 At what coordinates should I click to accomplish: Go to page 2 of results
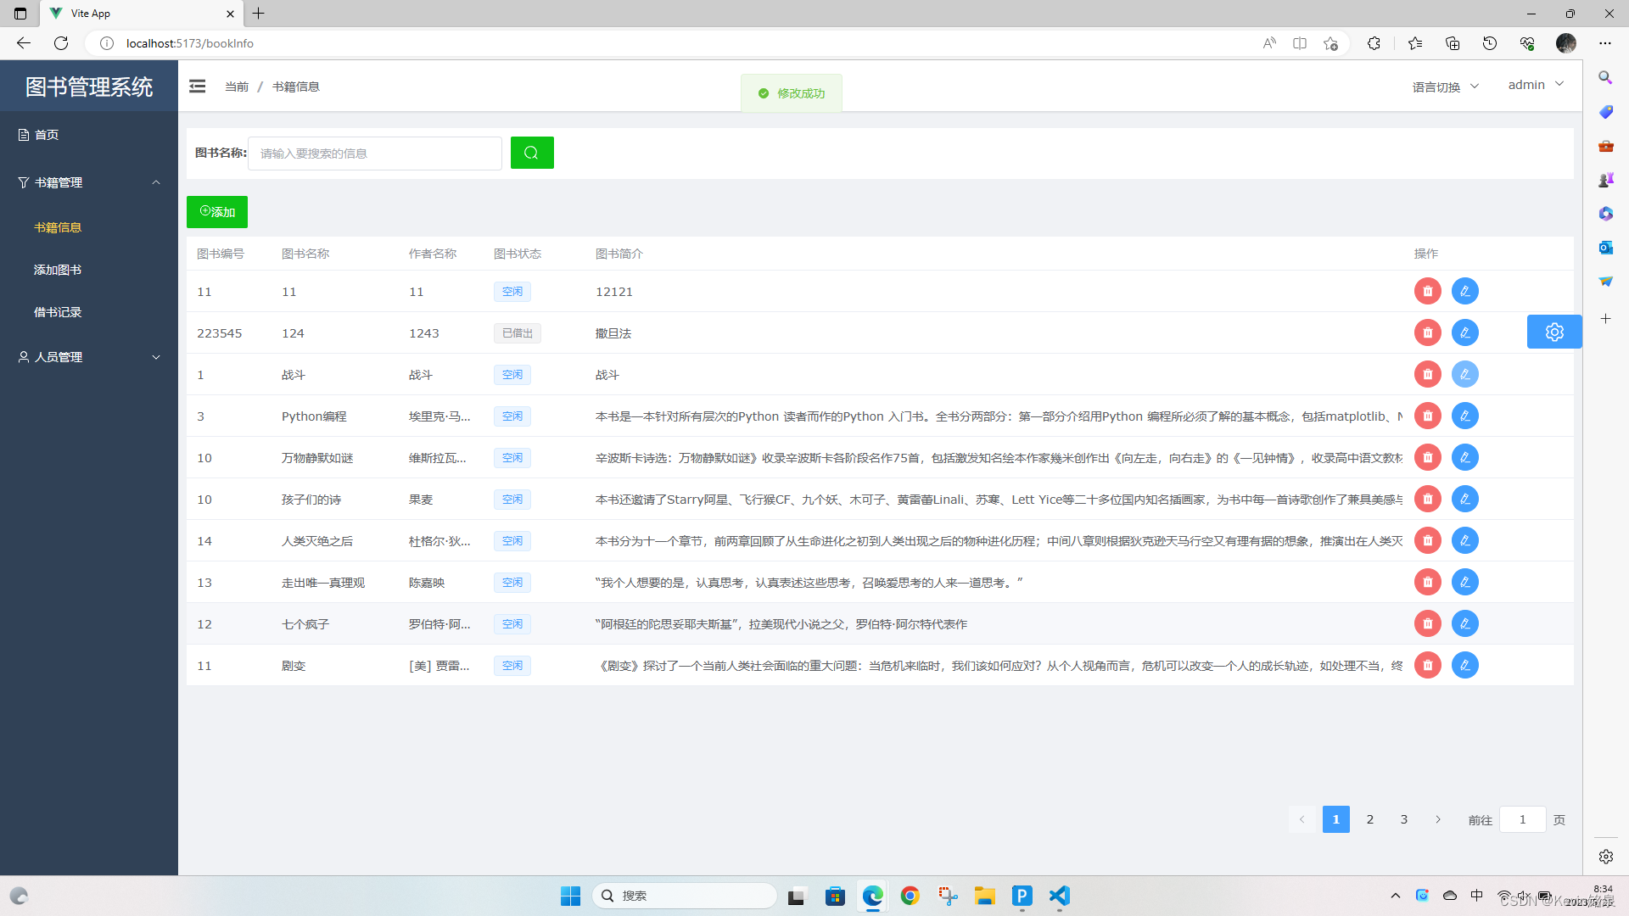[x=1369, y=819]
